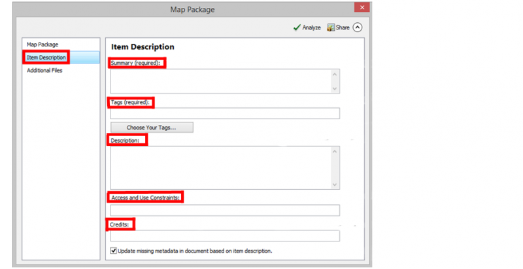Click the Map Package title bar text
The height and width of the screenshot is (269, 523).
click(192, 10)
